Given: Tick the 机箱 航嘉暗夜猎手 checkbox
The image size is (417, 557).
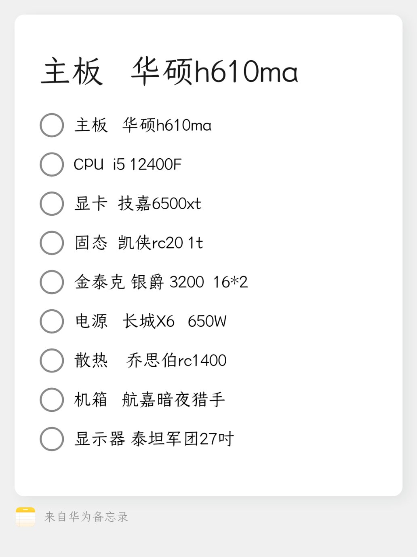Looking at the screenshot, I should click(x=52, y=400).
